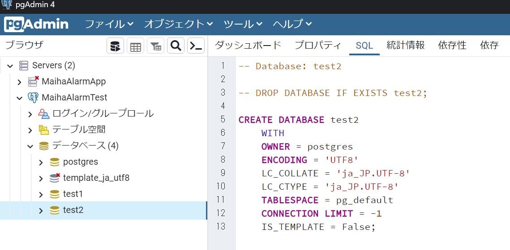Expand the test1 database node
Screen dimensions: 510x250
click(41, 194)
